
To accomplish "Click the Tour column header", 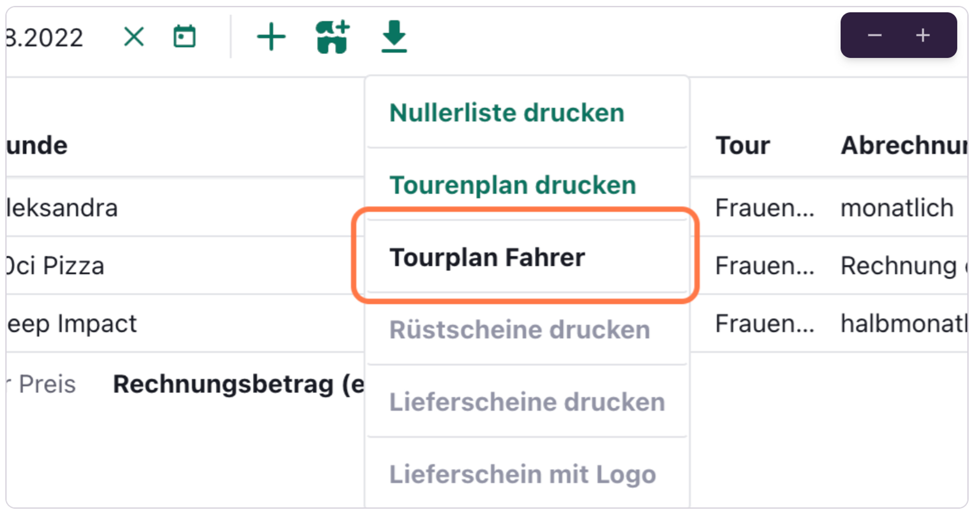I will click(x=742, y=145).
